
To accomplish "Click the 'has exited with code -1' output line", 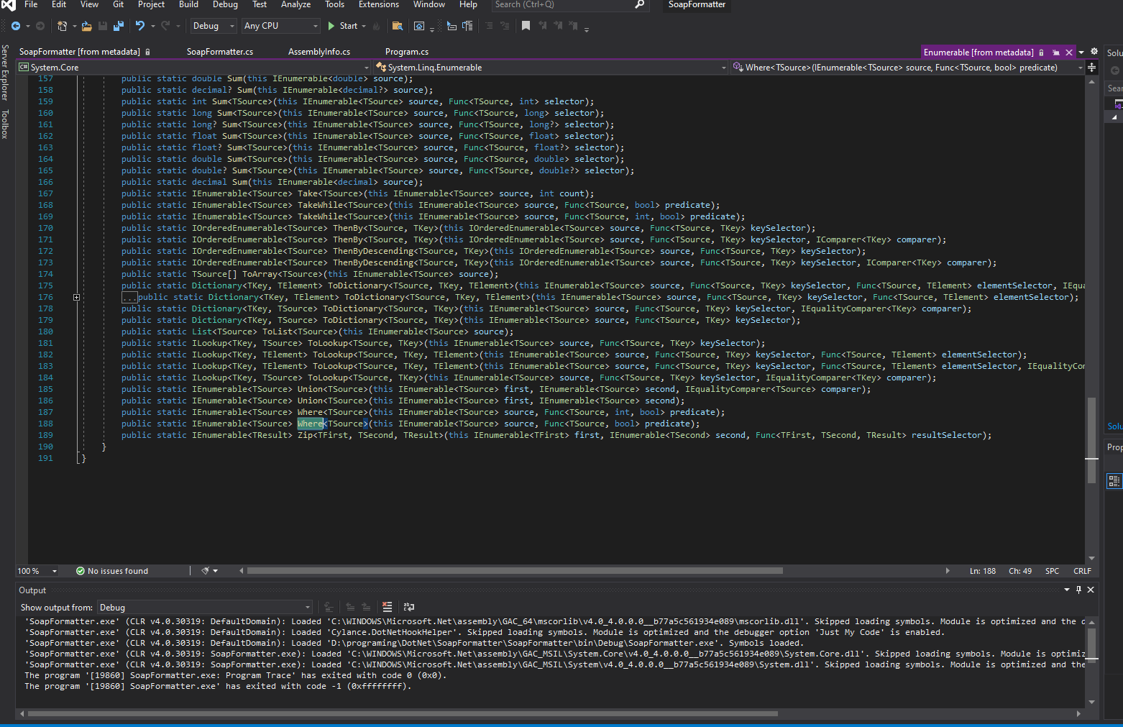I will (219, 686).
